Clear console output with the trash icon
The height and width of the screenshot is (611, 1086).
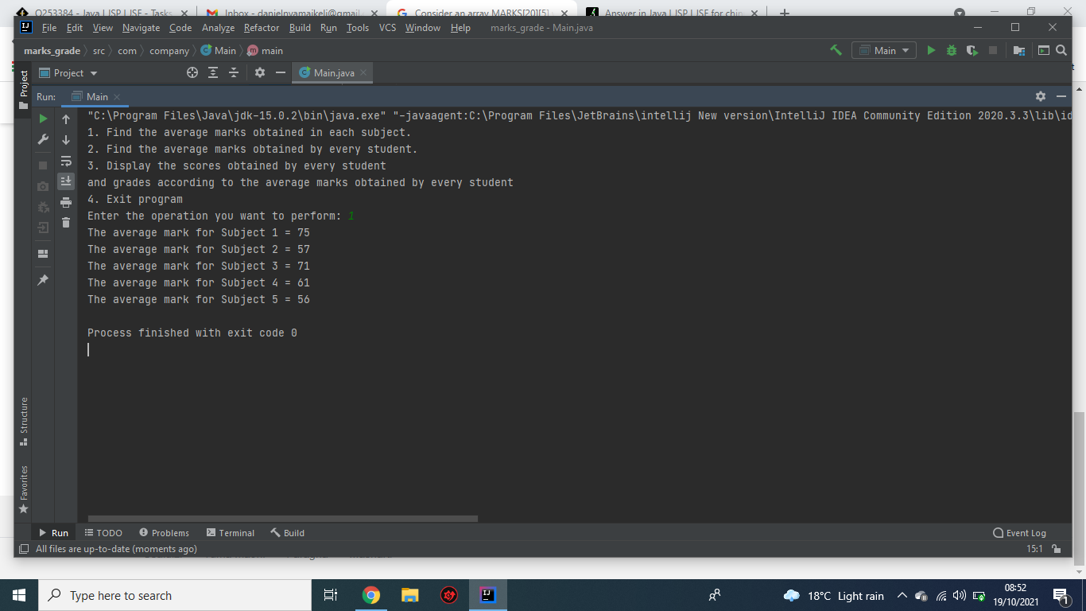66,223
